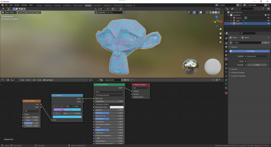Click the ColorRamp blue color swatch
The height and width of the screenshot is (147, 271).
coord(67,117)
